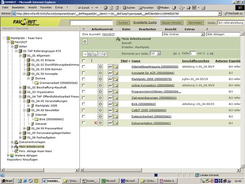Click Start button on taskbar
The image size is (245, 184).
pos(7,181)
